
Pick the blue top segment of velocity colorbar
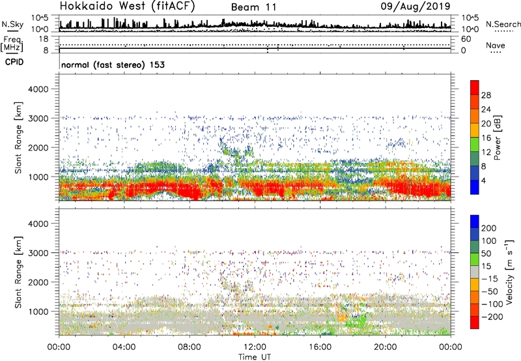[x=475, y=222]
